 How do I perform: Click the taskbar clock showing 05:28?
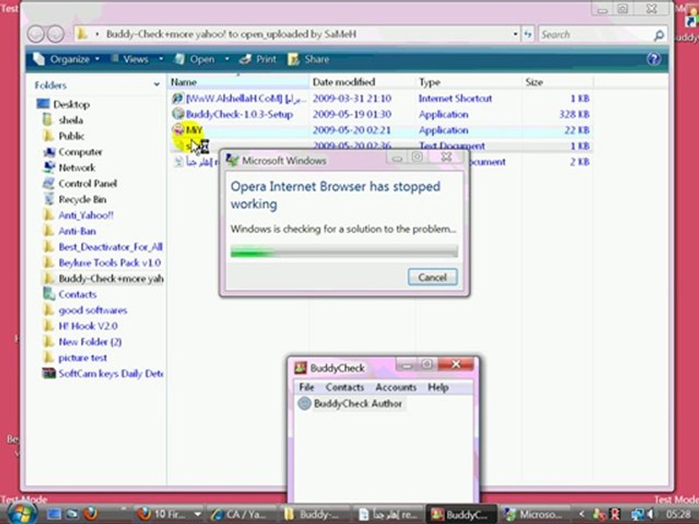[x=678, y=515]
